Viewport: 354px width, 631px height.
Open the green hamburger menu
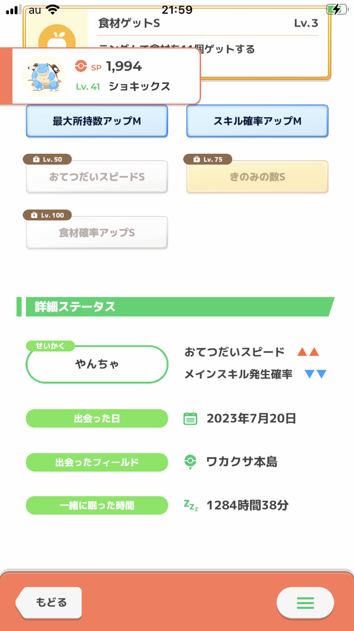click(305, 602)
